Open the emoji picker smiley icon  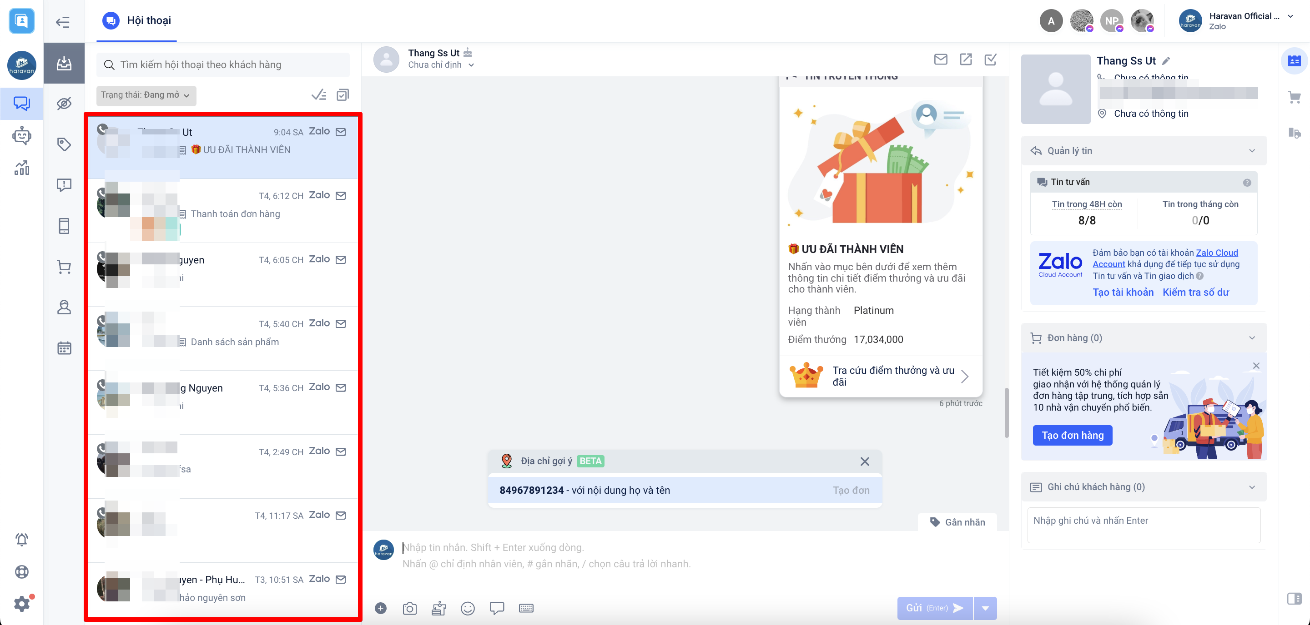[467, 608]
